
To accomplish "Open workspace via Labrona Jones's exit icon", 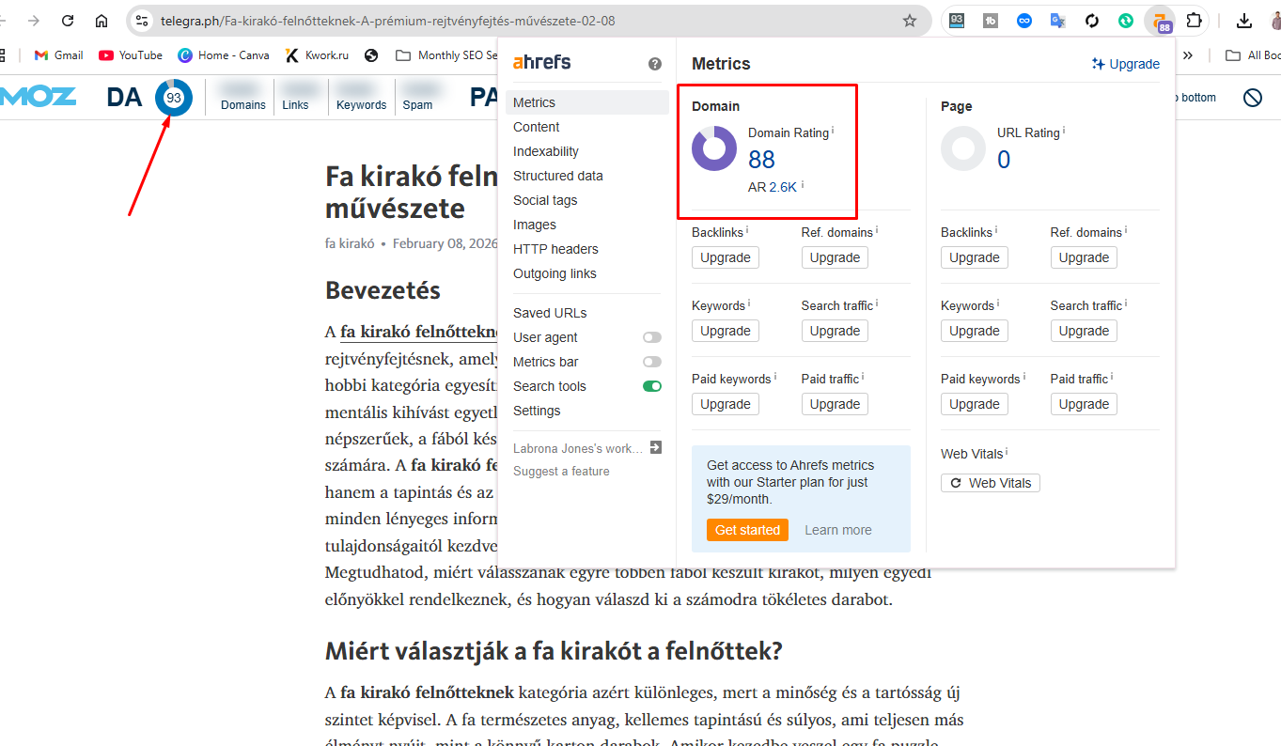I will pyautogui.click(x=655, y=448).
